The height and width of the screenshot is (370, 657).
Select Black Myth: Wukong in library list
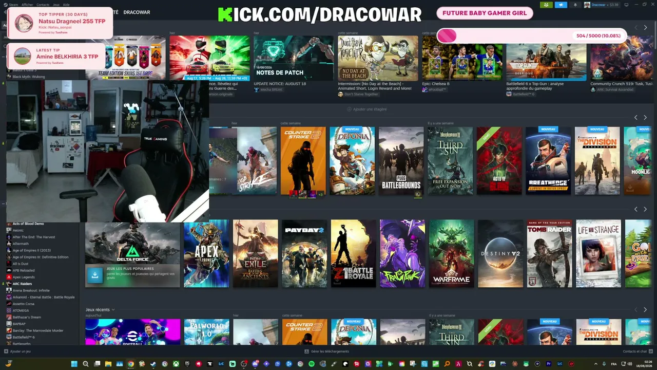(29, 77)
